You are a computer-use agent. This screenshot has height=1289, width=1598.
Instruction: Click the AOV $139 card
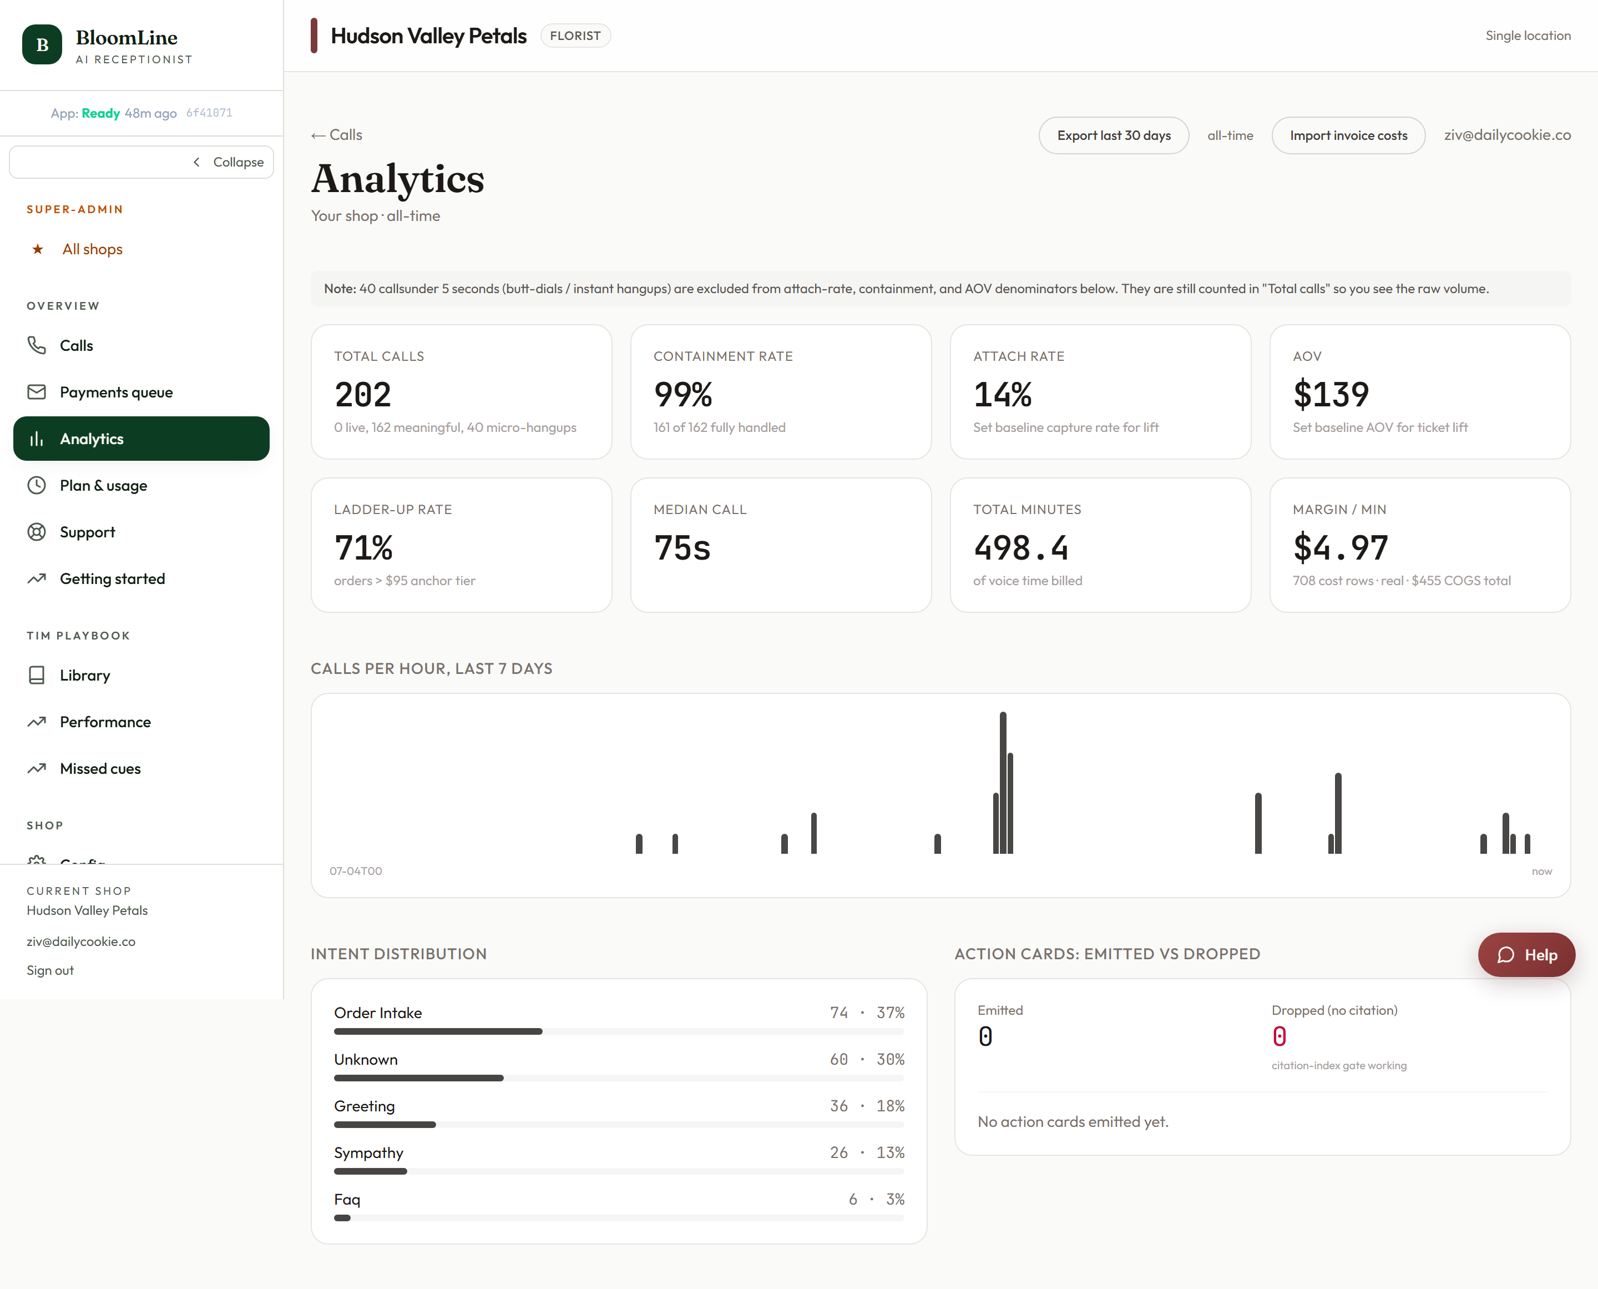point(1420,392)
